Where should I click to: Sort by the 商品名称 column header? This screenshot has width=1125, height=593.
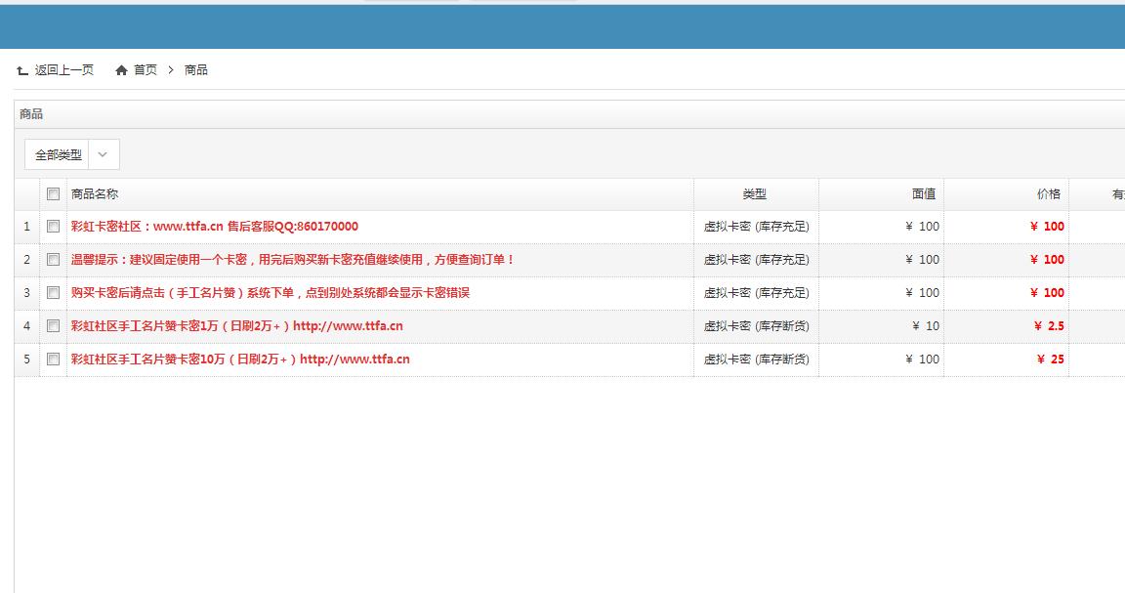[x=95, y=193]
